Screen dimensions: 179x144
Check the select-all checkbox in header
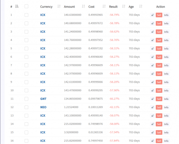[x=26, y=6]
